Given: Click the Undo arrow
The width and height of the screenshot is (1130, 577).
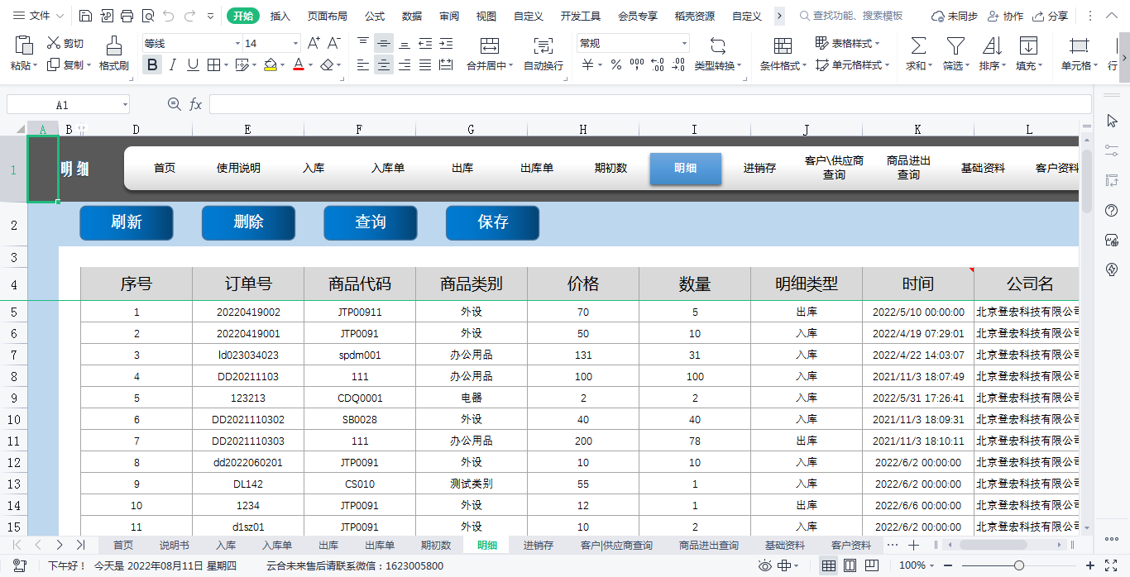Looking at the screenshot, I should pos(169,16).
